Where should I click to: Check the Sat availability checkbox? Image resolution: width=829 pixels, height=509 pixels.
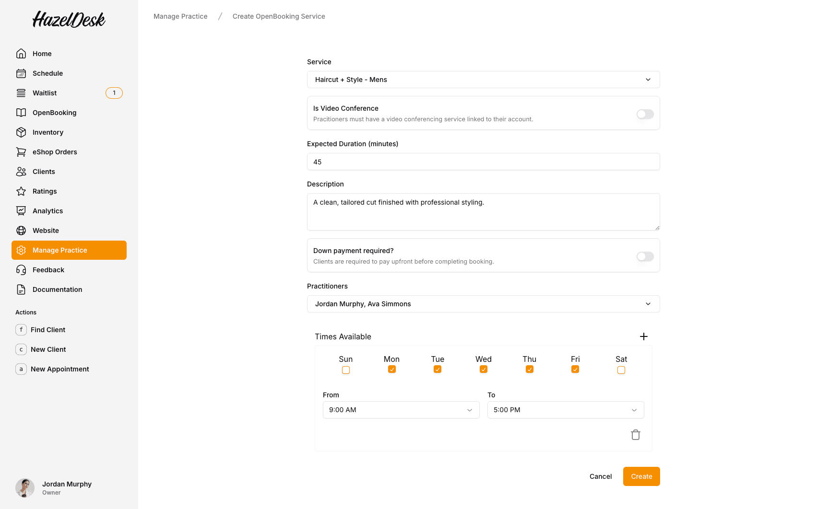[x=621, y=370]
